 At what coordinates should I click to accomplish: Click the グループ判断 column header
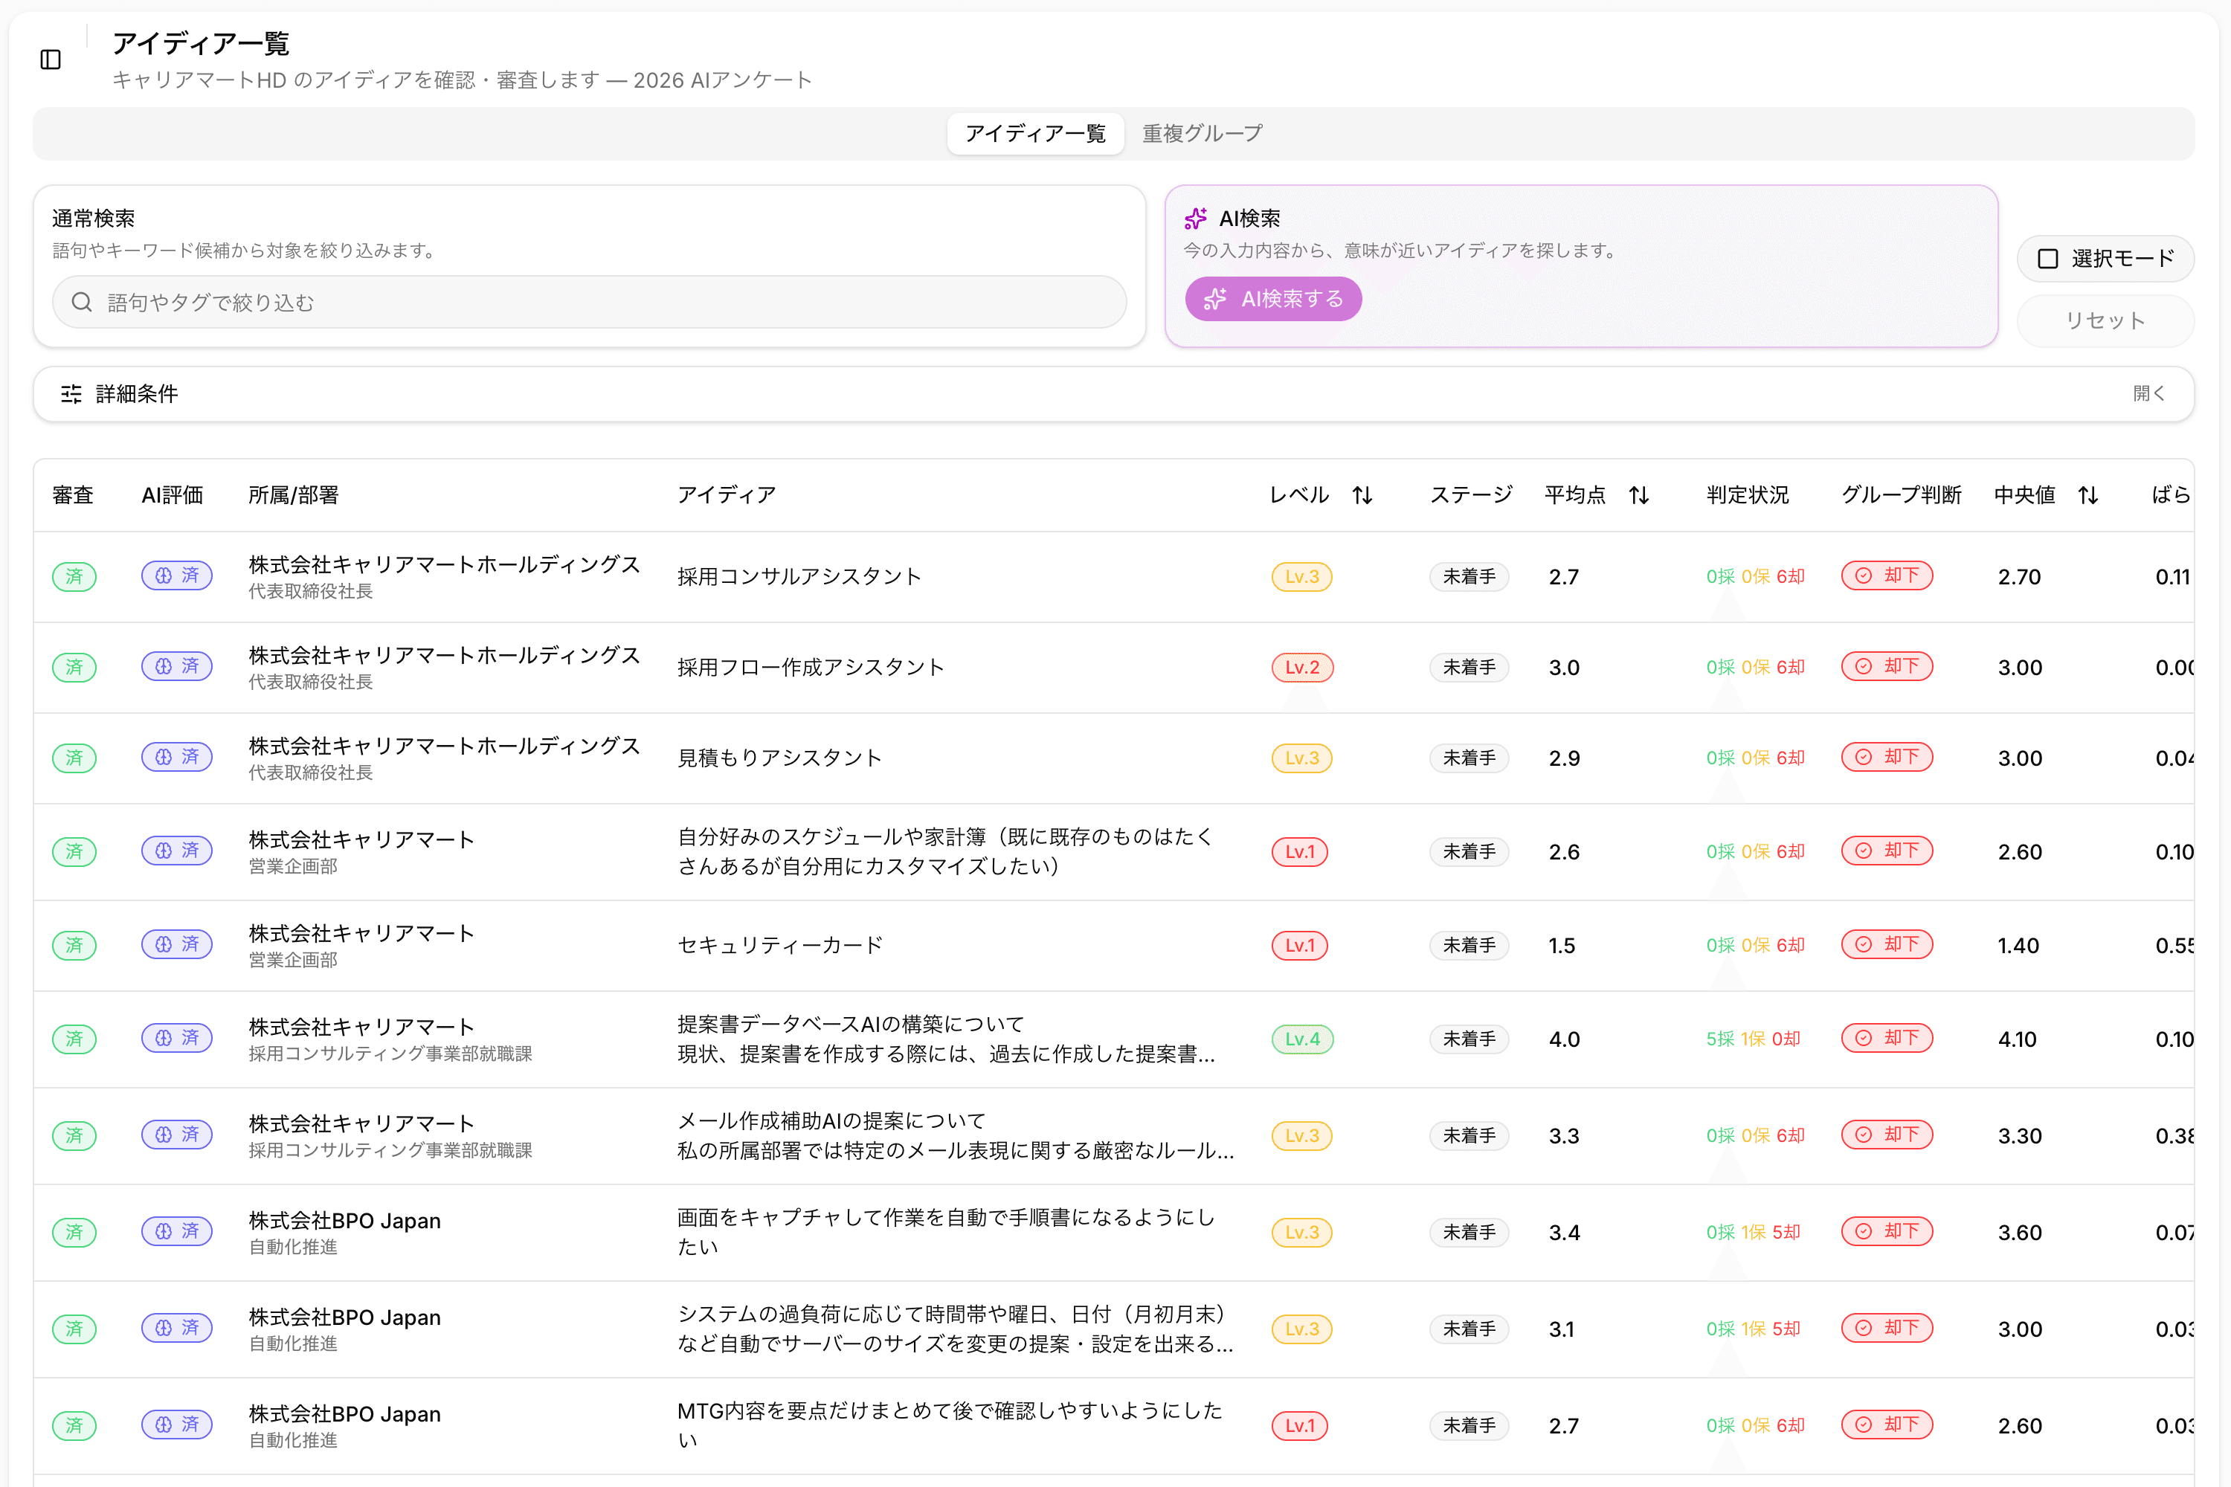click(1901, 495)
